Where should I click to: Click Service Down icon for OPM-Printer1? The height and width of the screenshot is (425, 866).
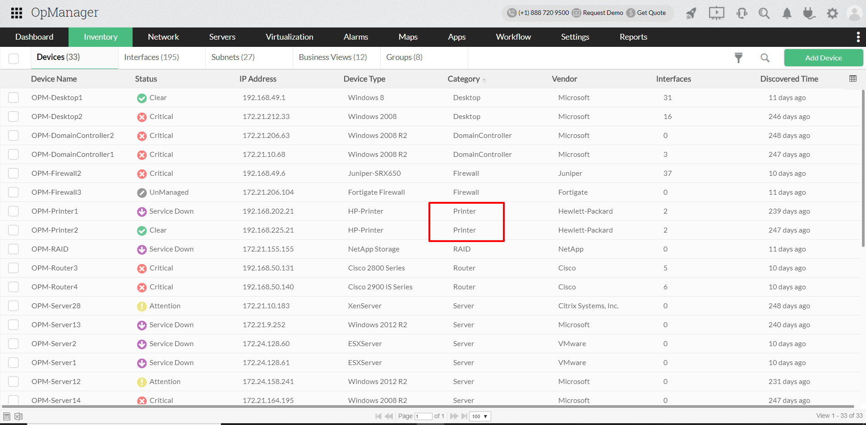142,211
